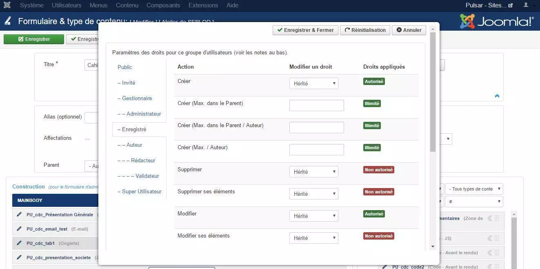Click the MAINBODY section header

point(55,200)
